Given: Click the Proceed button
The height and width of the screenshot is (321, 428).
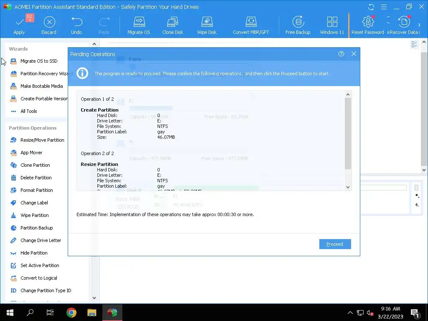Looking at the screenshot, I should 335,244.
